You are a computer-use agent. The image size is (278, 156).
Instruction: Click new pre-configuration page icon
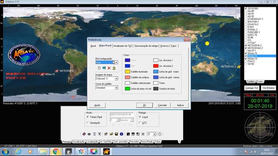click(99, 68)
